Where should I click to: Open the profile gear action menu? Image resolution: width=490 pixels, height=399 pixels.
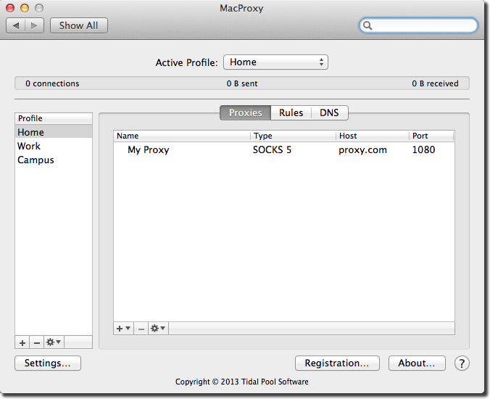coord(54,342)
